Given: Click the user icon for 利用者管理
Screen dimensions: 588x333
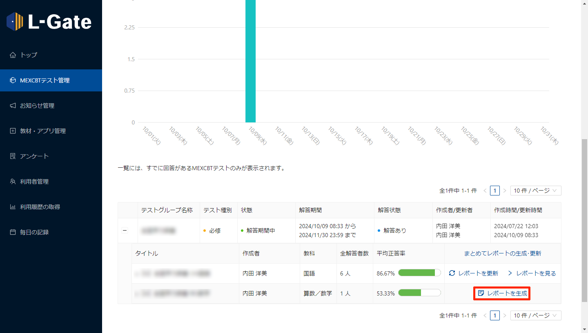Looking at the screenshot, I should (13, 182).
